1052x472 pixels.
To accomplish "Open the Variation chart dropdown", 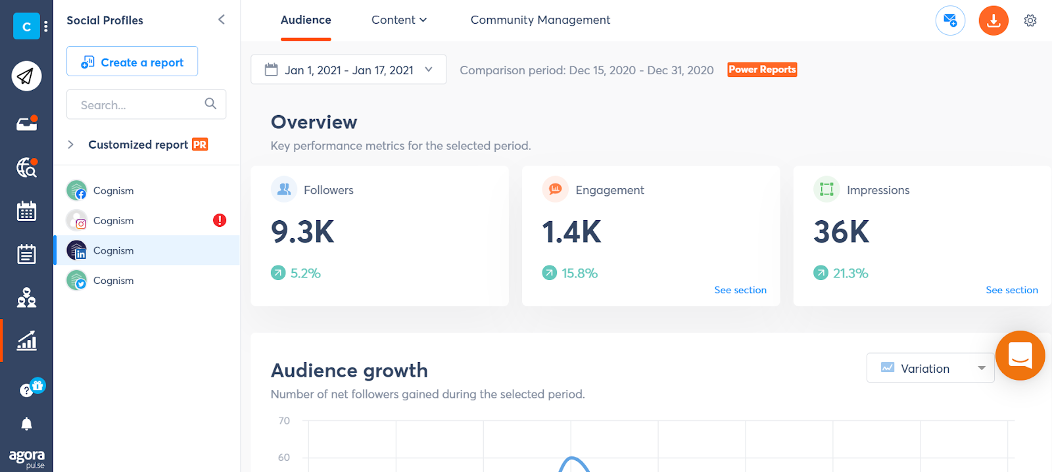I will click(930, 368).
